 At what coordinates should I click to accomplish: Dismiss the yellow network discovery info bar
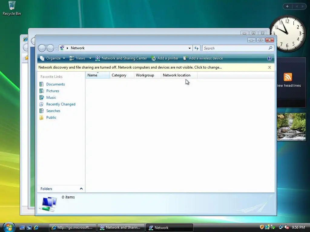coord(269,67)
